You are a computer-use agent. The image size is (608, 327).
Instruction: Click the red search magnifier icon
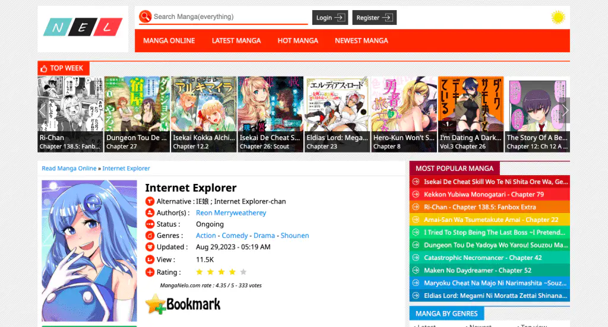click(145, 16)
